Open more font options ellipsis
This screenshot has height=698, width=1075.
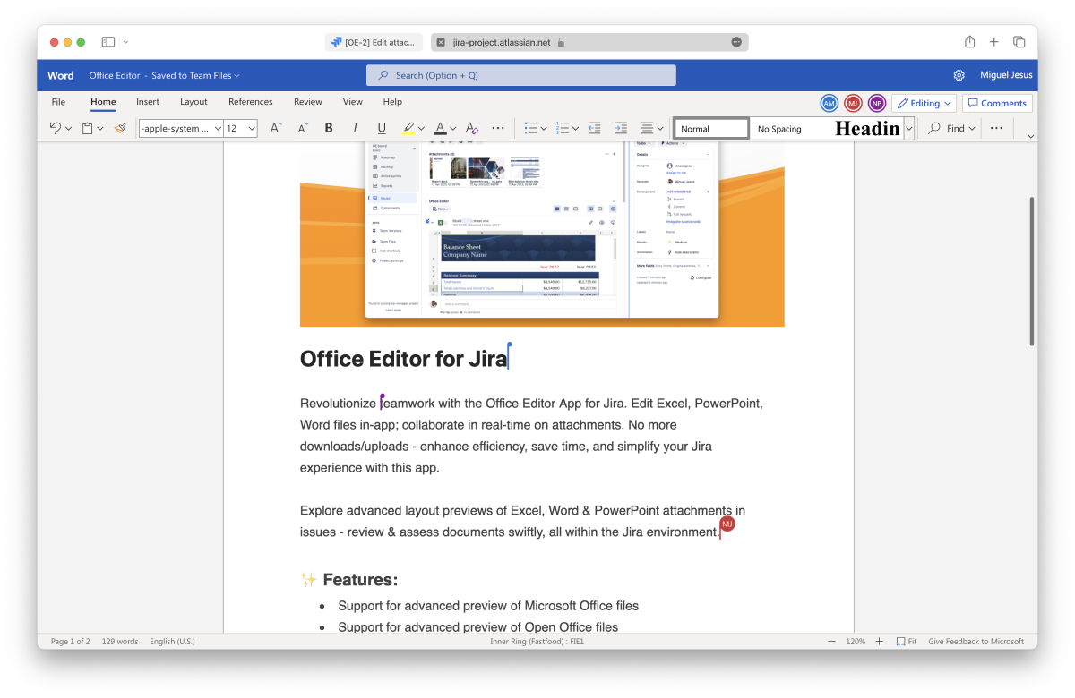pyautogui.click(x=498, y=129)
